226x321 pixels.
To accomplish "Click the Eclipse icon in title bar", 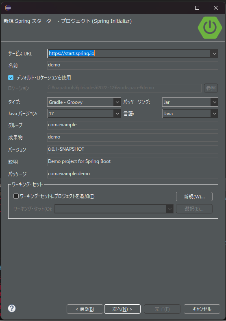I will tap(8, 8).
